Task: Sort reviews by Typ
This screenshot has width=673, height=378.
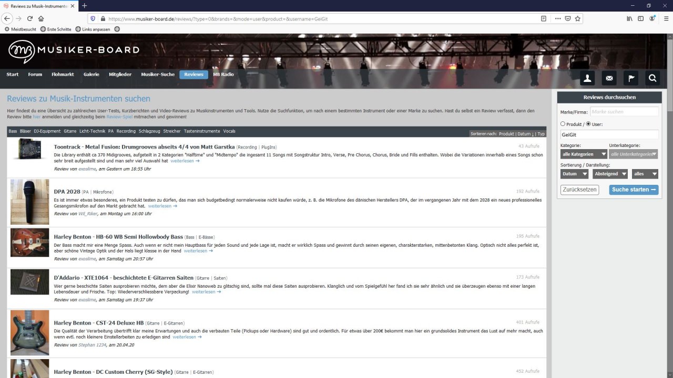Action: (541, 134)
